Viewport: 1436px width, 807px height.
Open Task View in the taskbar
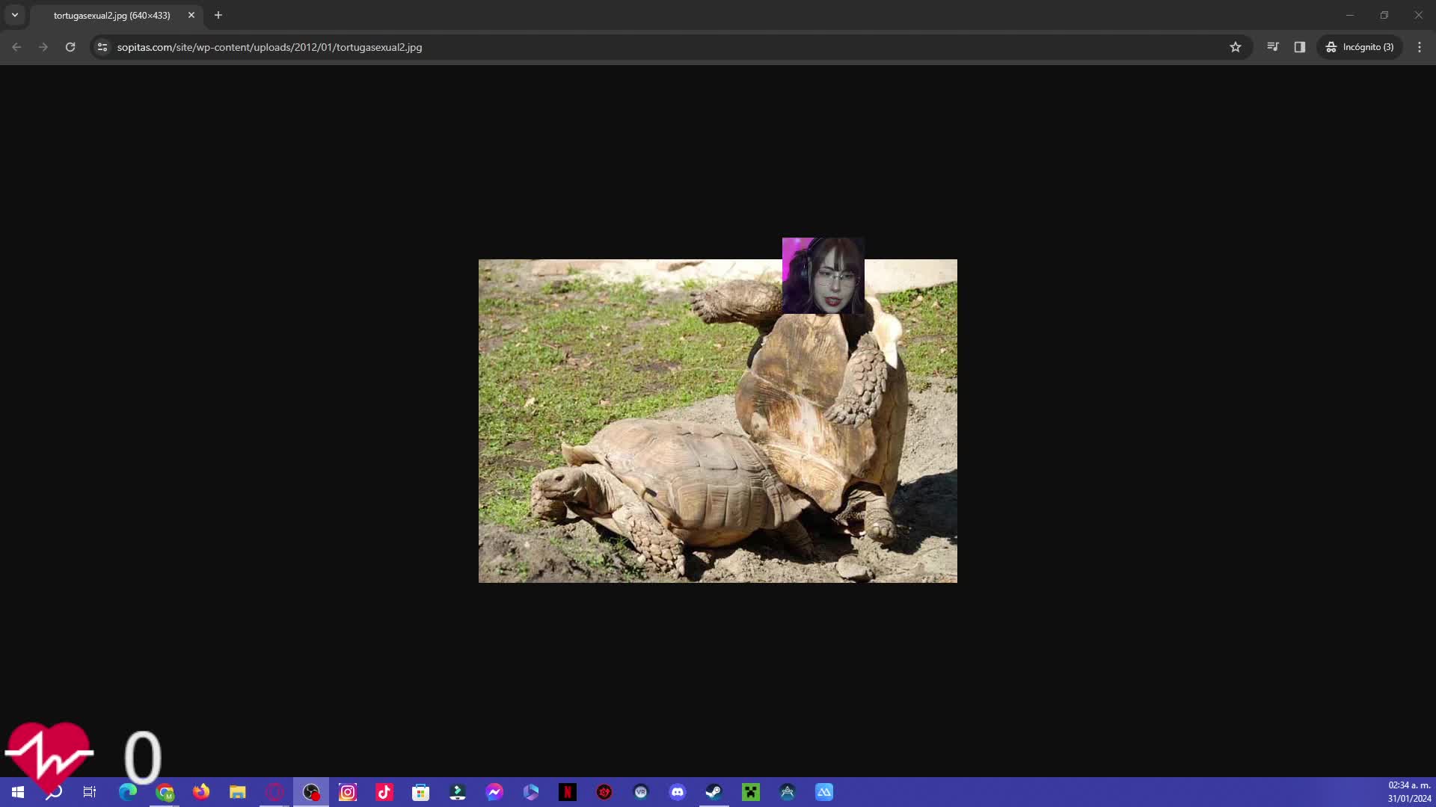90,792
